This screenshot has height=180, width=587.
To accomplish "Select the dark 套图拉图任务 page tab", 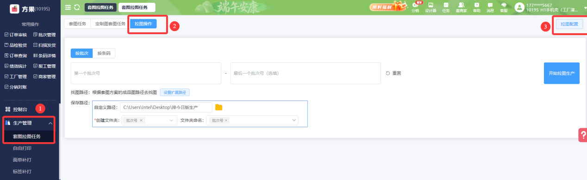I will coord(100,7).
